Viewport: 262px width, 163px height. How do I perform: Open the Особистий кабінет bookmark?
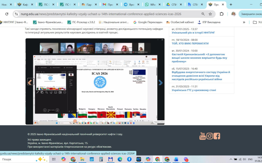[x=180, y=22]
